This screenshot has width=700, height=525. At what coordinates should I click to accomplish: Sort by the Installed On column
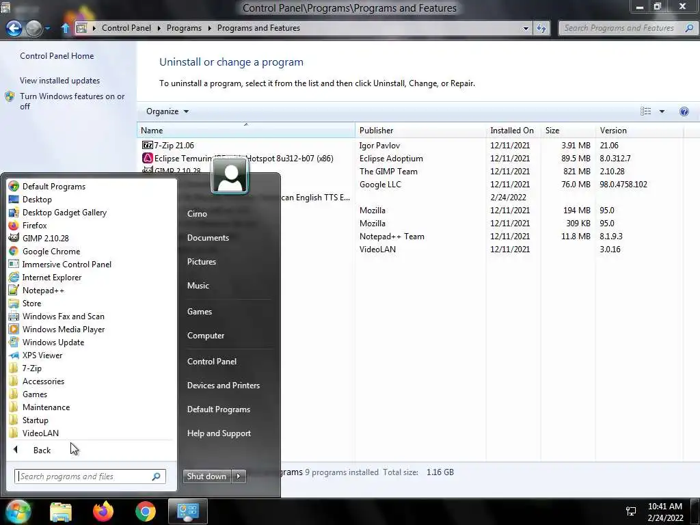pos(513,131)
